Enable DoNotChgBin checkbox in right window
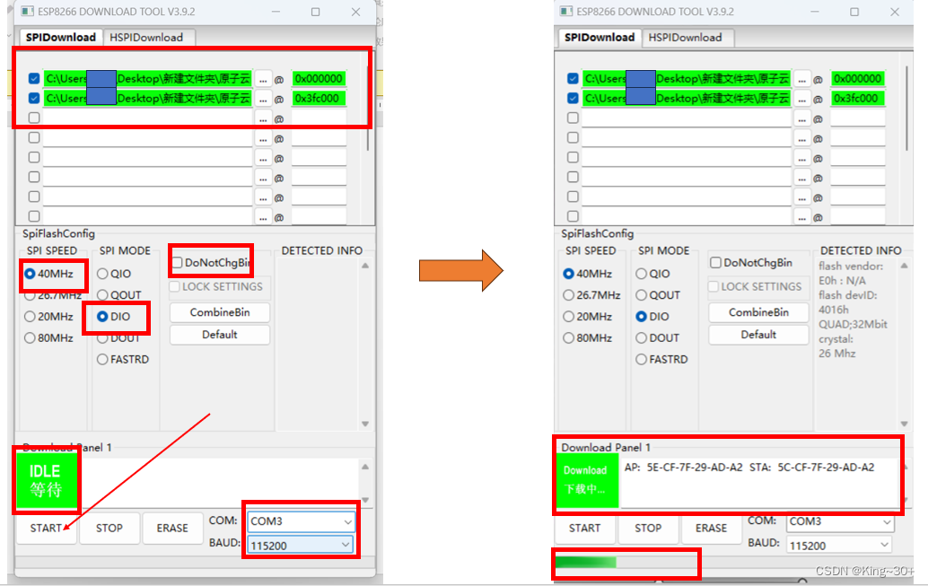 point(715,262)
